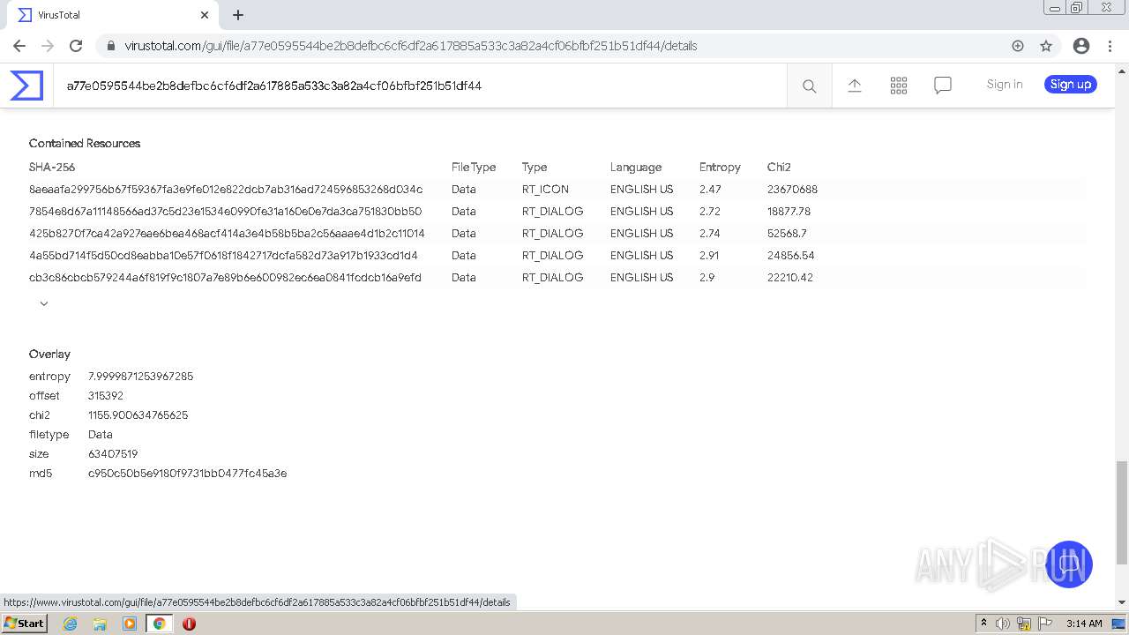Focus the hash search input field

click(x=420, y=86)
